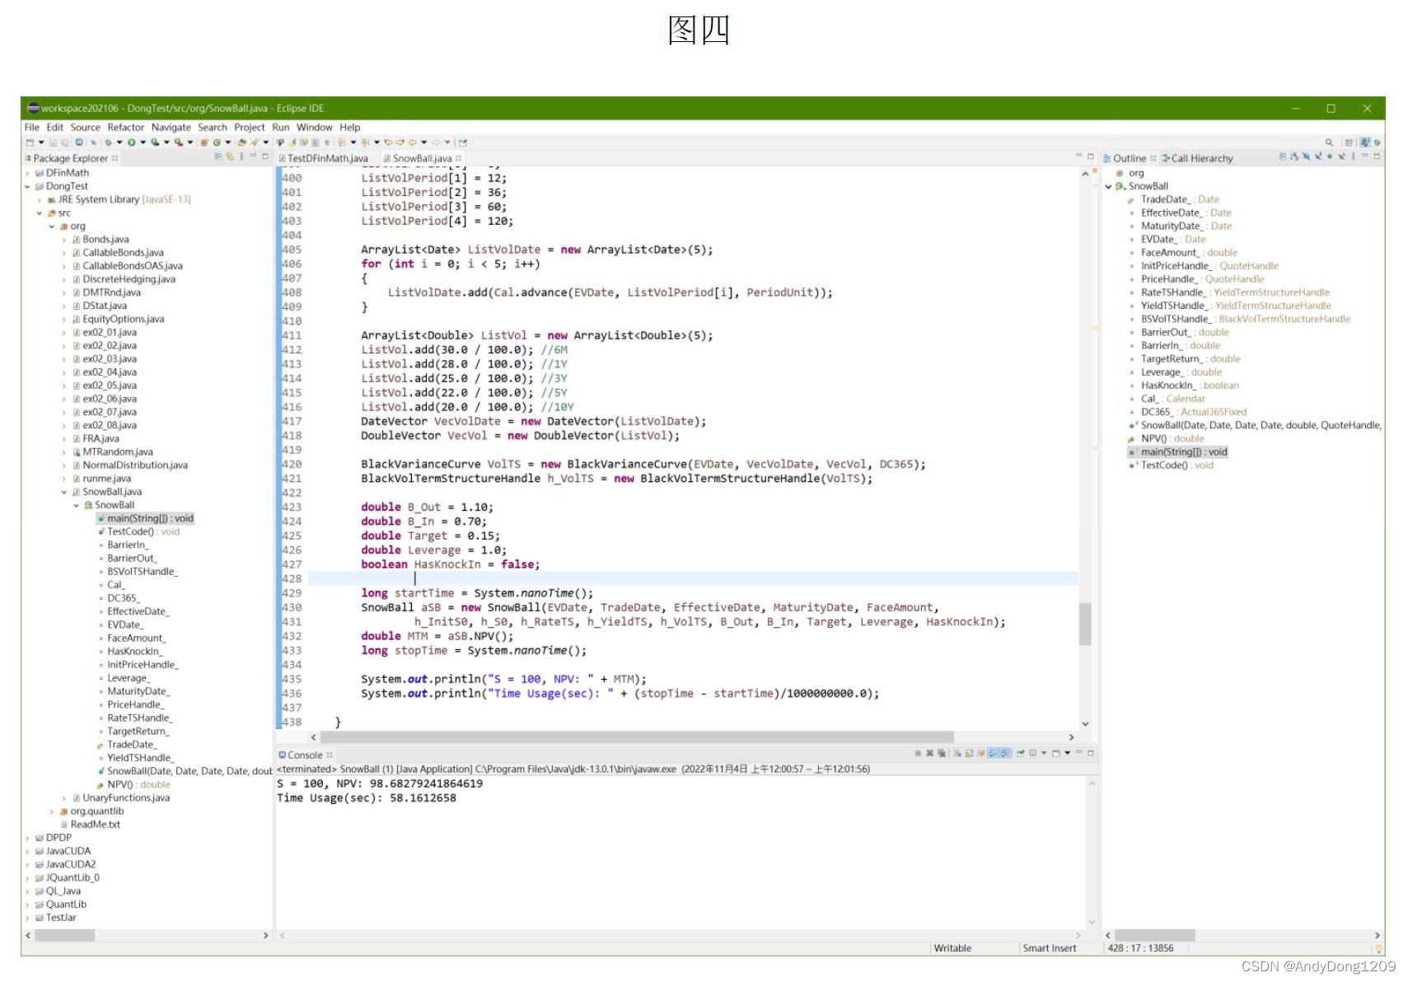Toggle Hide Static Members in Outline toolbar

tap(1318, 157)
